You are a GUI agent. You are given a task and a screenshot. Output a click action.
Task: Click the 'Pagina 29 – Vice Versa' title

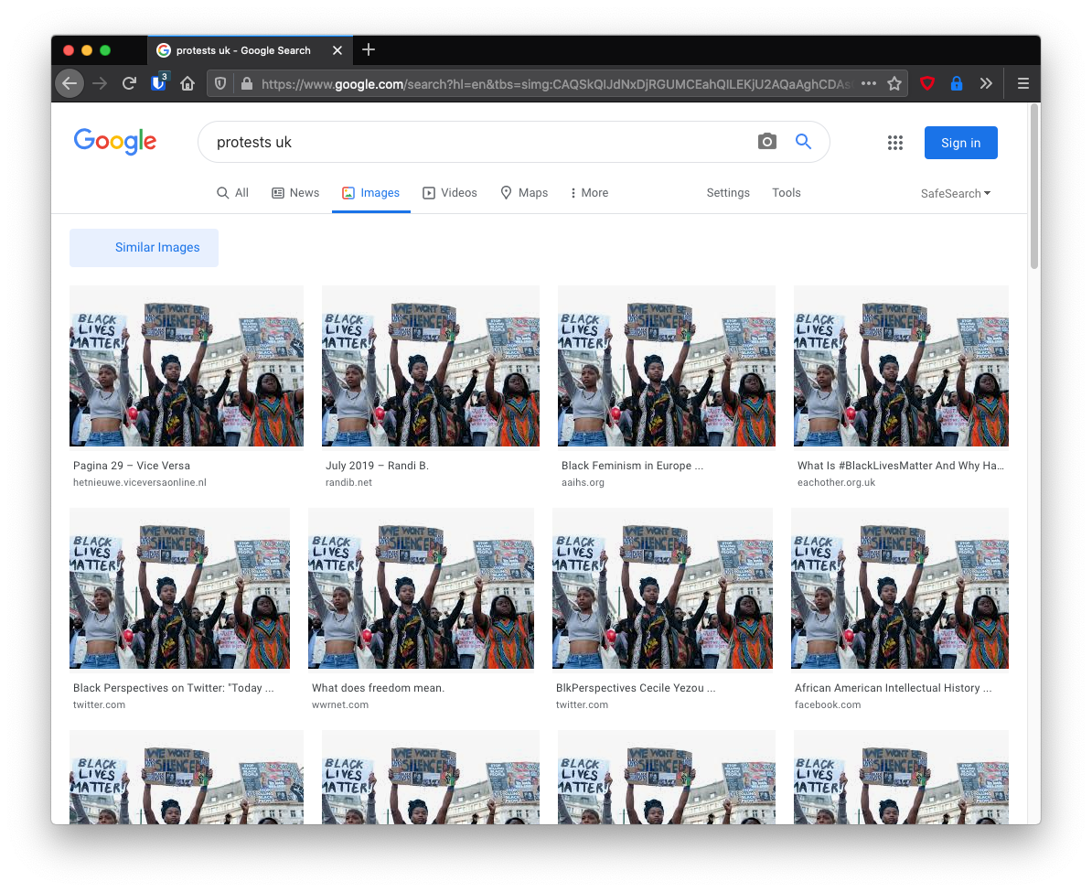(132, 466)
